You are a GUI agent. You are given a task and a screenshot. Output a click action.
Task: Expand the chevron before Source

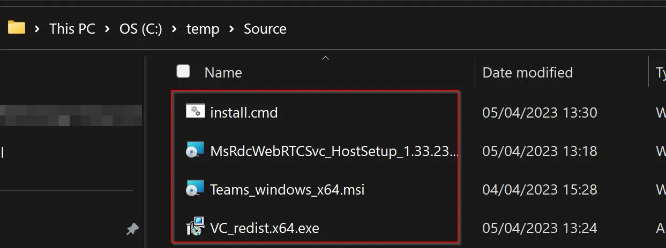point(232,29)
